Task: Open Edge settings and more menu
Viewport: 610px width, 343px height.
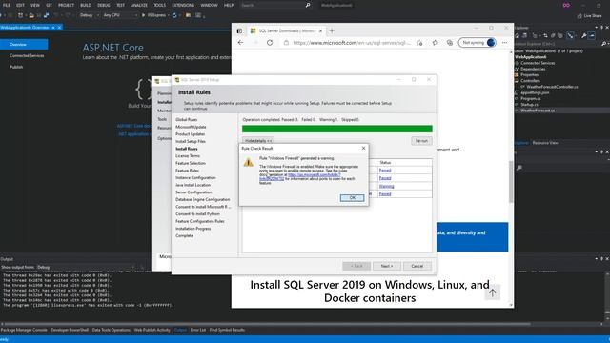Action: (504, 43)
